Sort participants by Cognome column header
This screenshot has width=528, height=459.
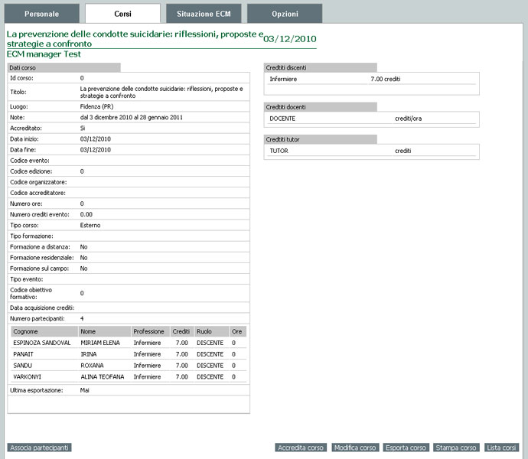(44, 331)
